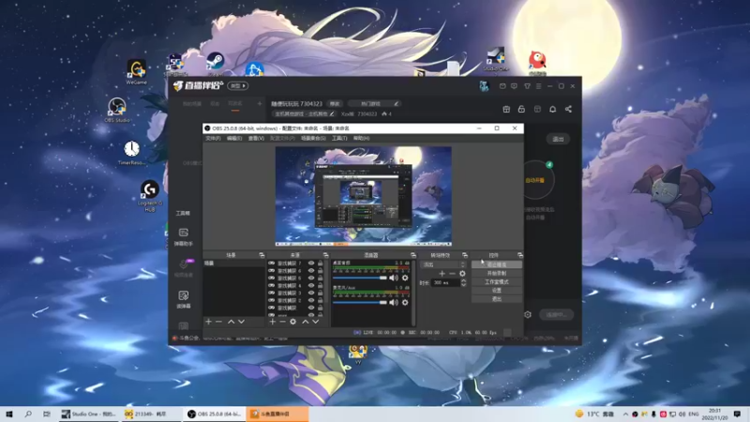
Task: Click the gift box icon in 直播伴侣
Action: (x=506, y=109)
